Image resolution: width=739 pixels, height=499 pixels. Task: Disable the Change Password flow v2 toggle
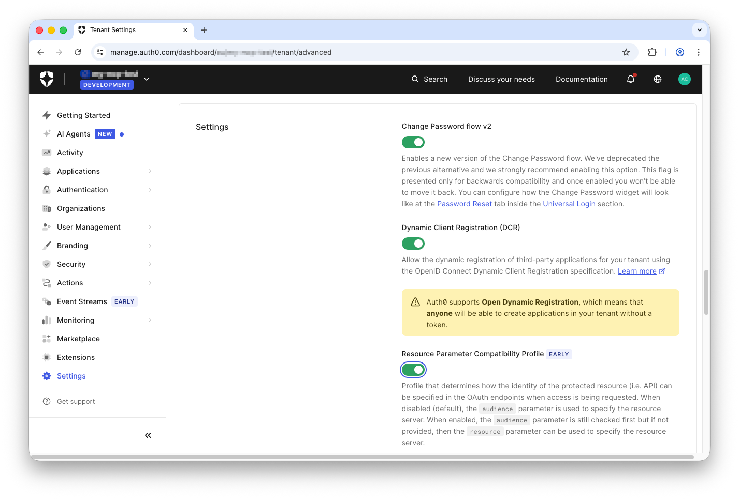(413, 142)
